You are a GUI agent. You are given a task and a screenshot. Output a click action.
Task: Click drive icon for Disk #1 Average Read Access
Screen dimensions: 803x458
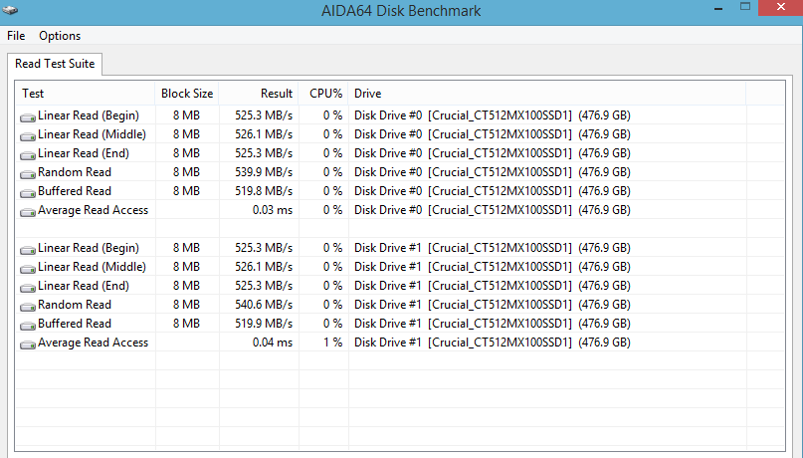28,343
